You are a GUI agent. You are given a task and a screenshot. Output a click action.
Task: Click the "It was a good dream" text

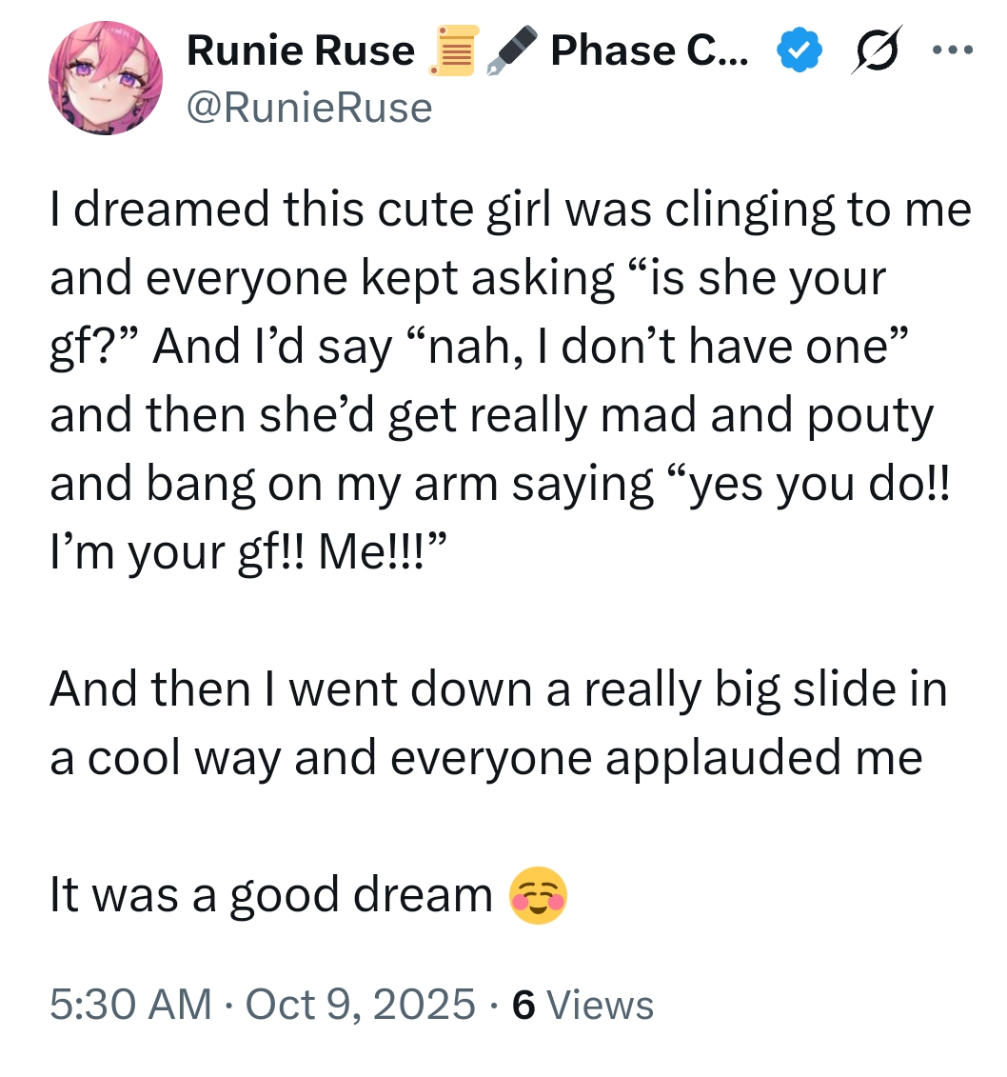point(271,897)
